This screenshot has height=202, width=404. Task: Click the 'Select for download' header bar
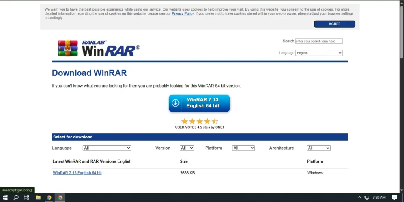click(200, 137)
